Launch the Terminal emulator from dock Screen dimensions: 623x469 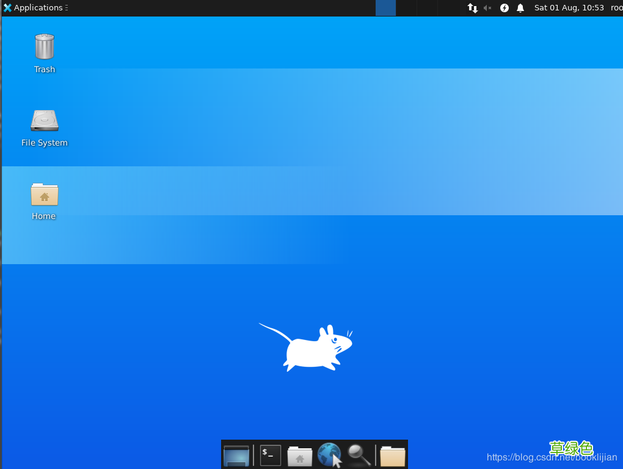[x=271, y=456]
